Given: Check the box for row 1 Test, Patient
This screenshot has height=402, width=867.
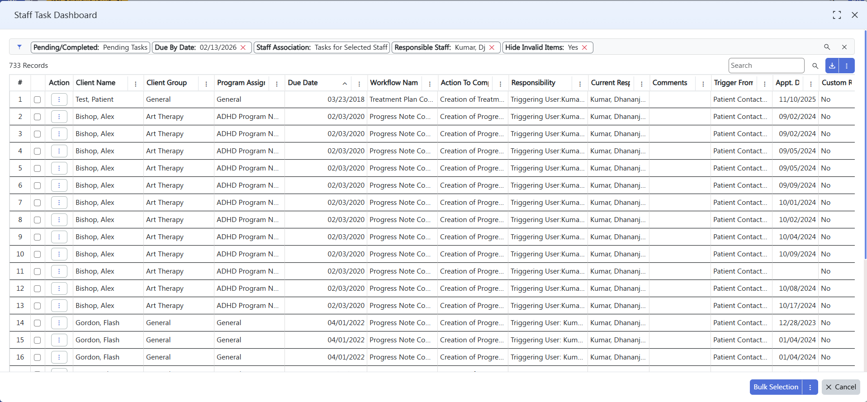Looking at the screenshot, I should (x=37, y=99).
